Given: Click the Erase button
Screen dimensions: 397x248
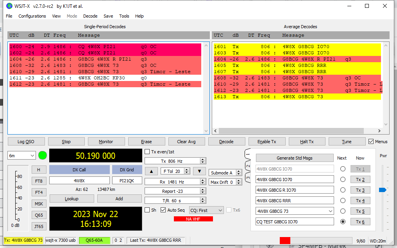Looking at the screenshot, I should point(147,142).
